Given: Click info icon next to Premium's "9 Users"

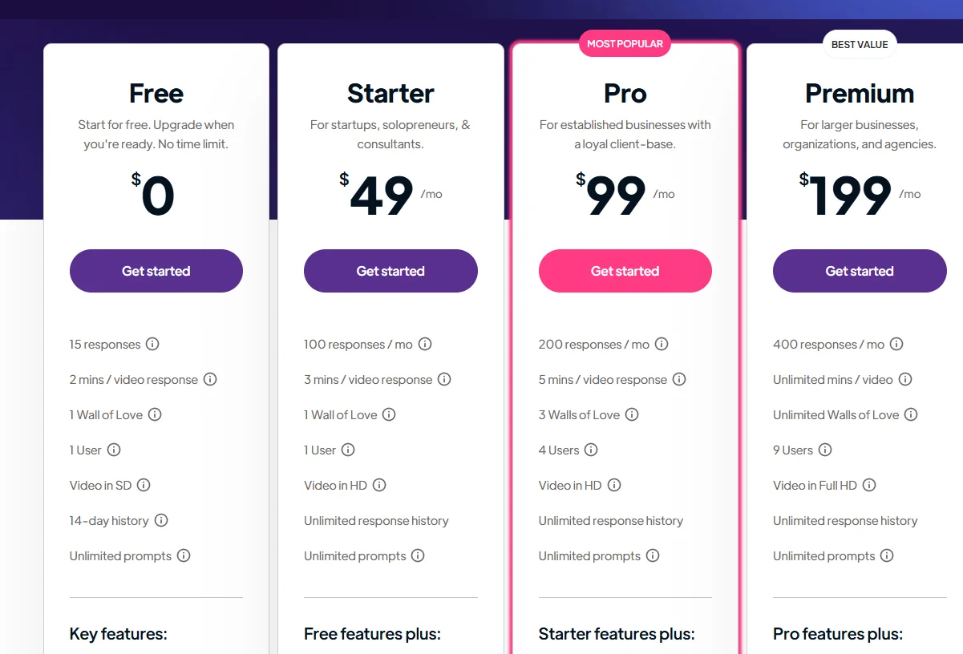Looking at the screenshot, I should pyautogui.click(x=826, y=450).
